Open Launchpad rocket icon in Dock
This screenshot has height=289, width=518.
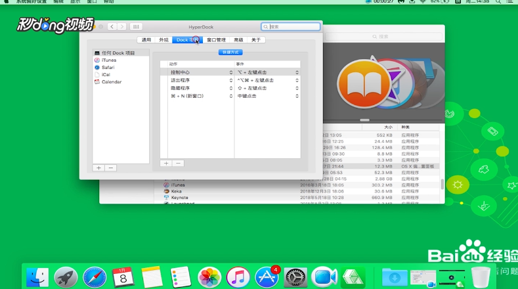(66, 277)
